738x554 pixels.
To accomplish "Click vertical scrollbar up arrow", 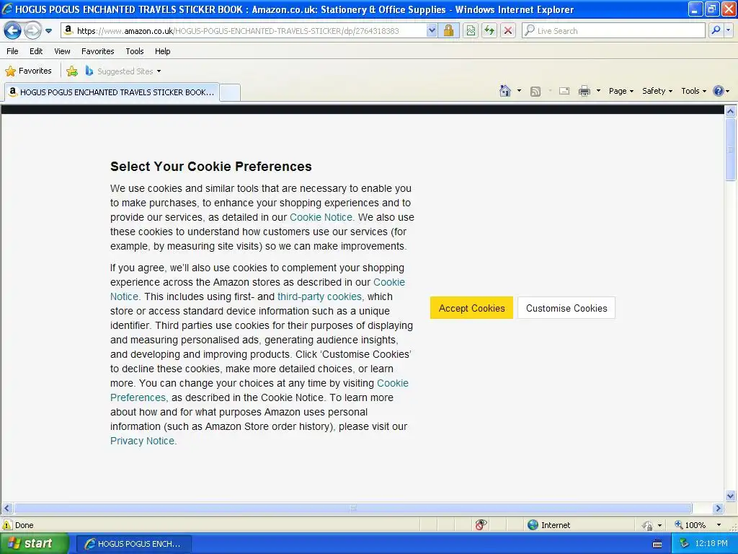I will click(x=731, y=112).
